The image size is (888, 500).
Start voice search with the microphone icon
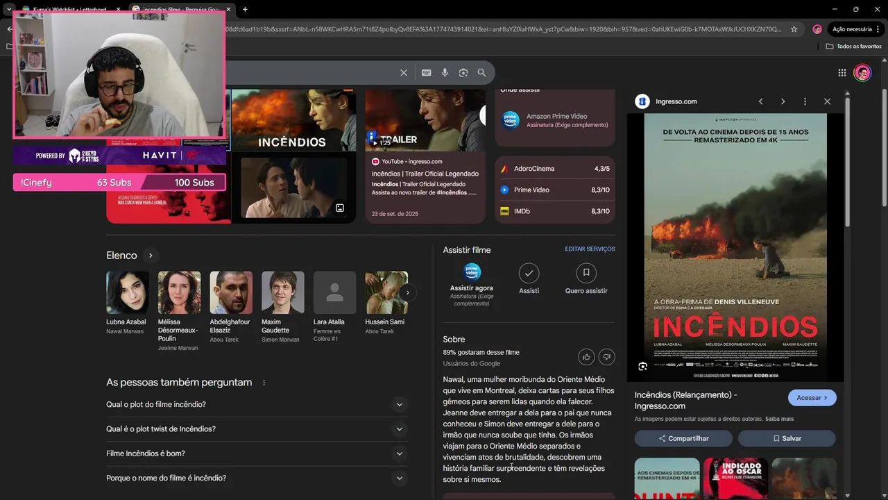445,72
